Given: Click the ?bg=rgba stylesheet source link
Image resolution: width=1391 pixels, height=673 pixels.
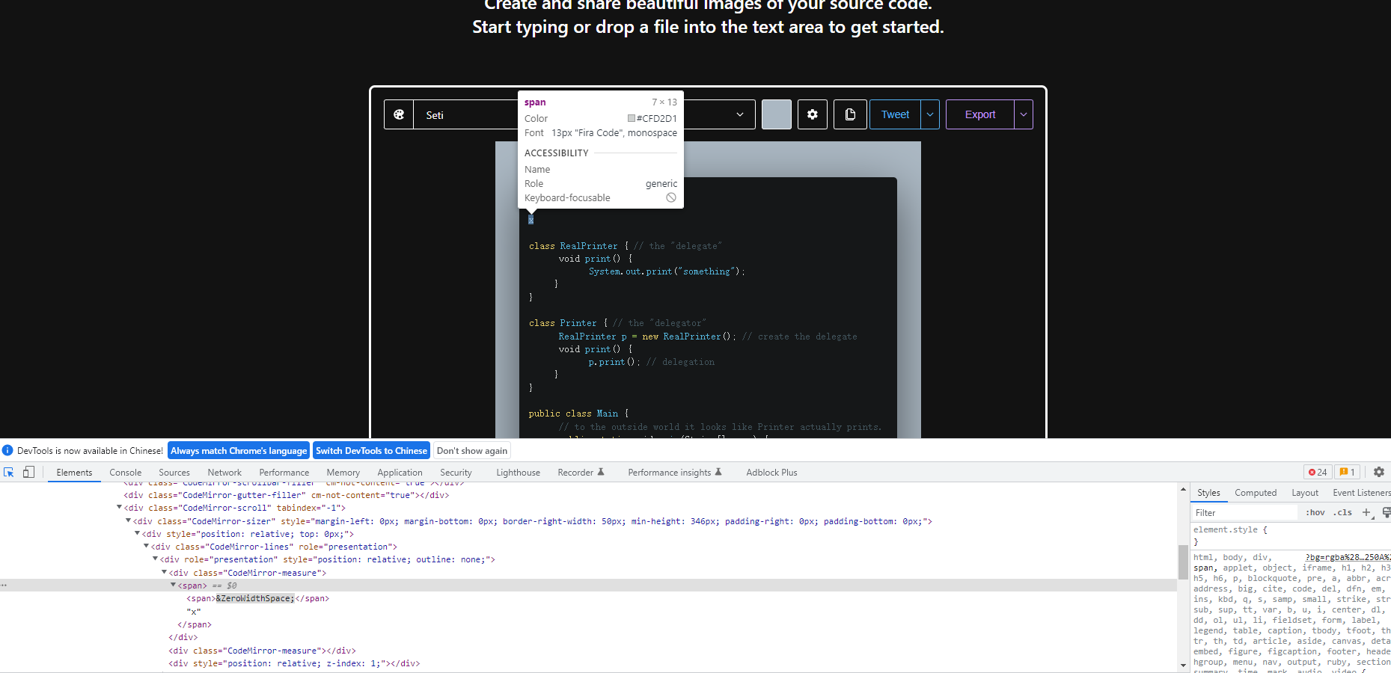Looking at the screenshot, I should (x=1348, y=557).
